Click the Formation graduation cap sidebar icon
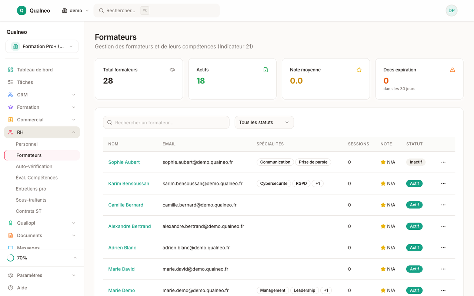The image size is (474, 296). (10, 107)
